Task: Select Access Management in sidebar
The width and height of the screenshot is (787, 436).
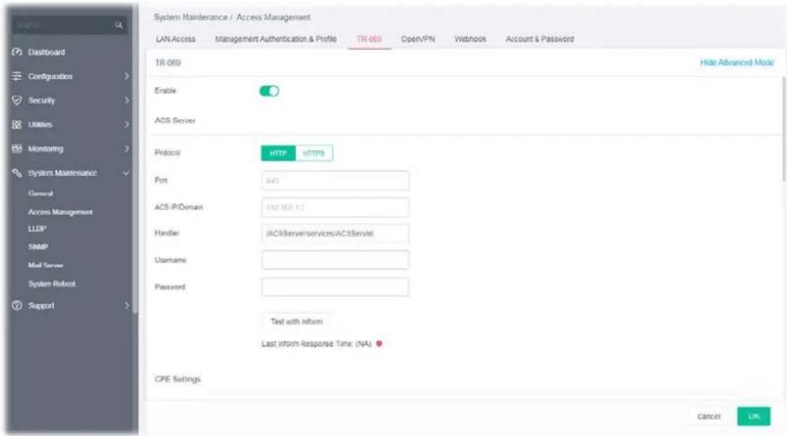Action: pos(60,212)
